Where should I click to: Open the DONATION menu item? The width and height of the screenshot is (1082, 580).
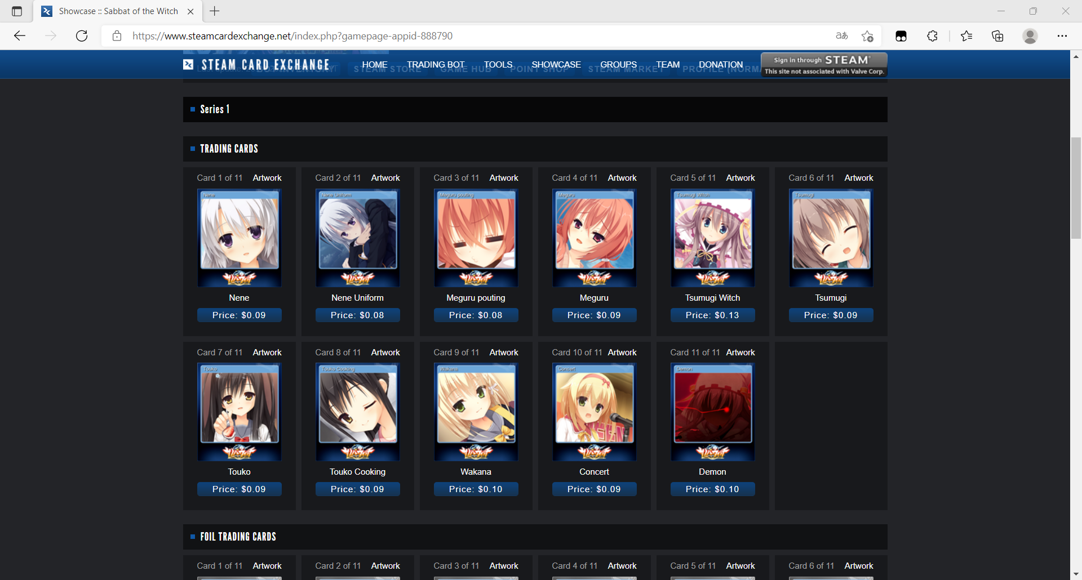[x=721, y=65]
